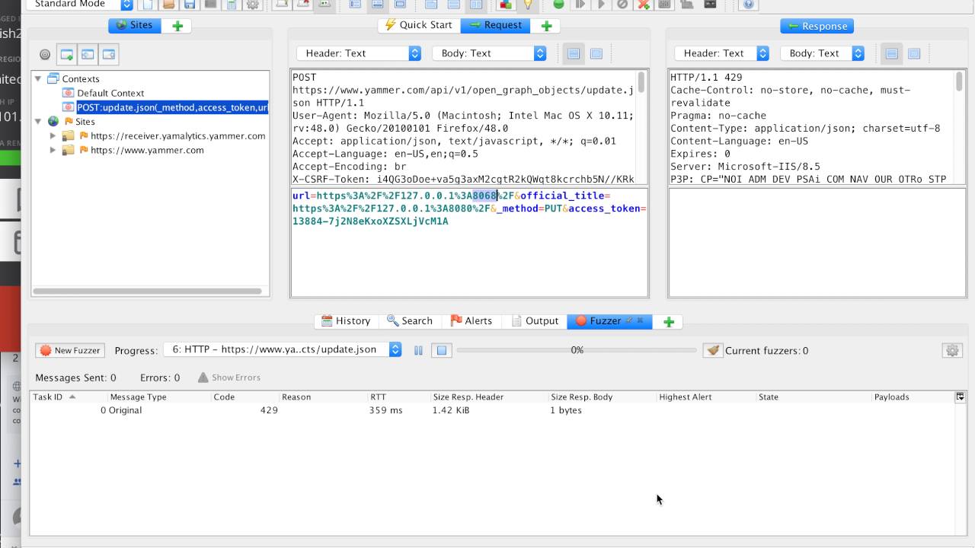Expand the https://www.yammer.com site node
The height and width of the screenshot is (548, 975).
[53, 150]
